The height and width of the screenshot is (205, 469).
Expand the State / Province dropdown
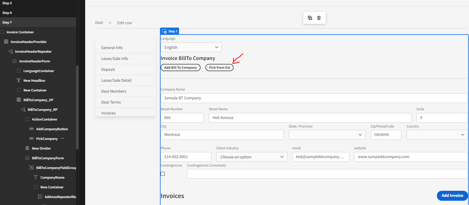point(327,134)
